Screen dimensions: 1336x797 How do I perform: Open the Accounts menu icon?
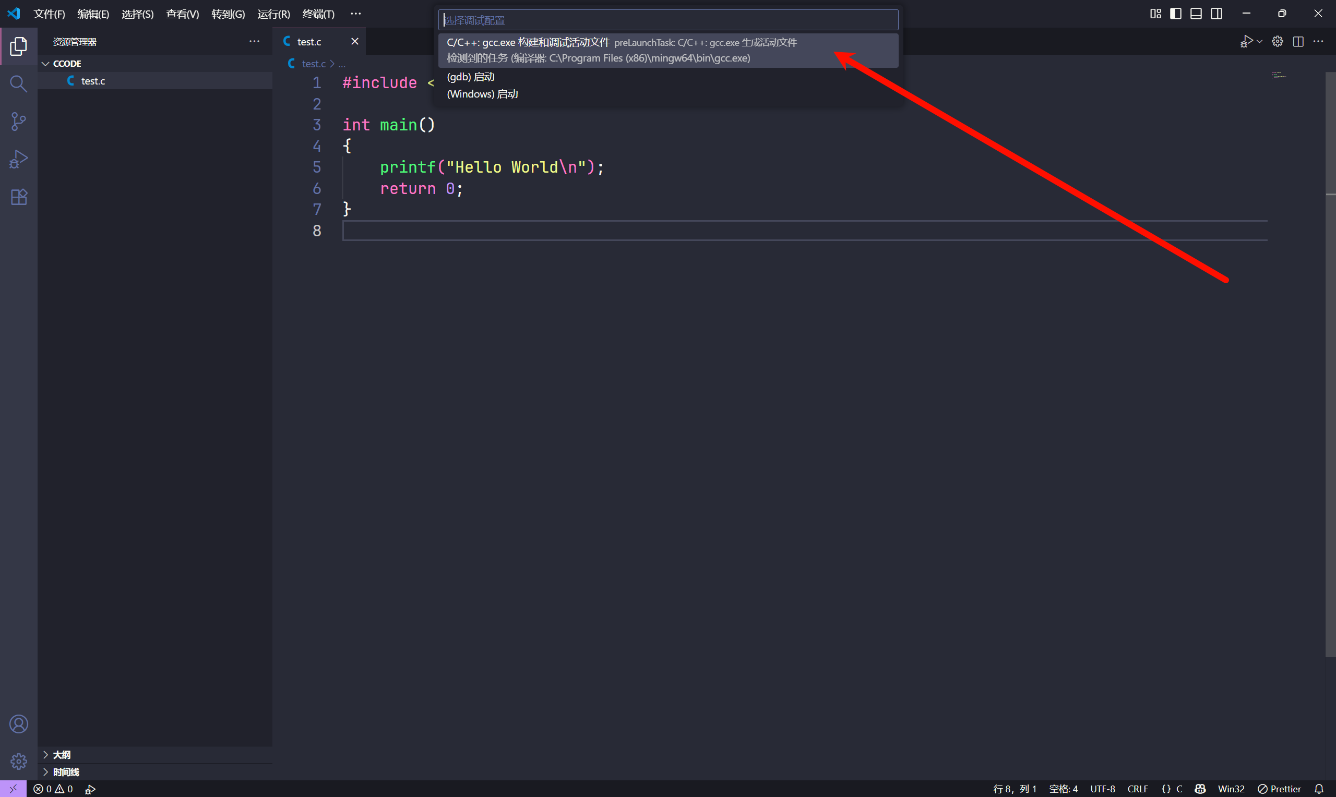pos(18,724)
